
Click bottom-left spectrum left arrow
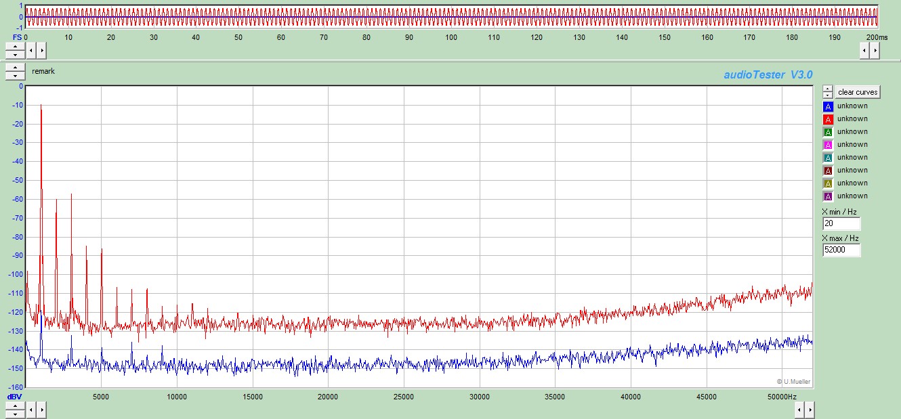tap(32, 410)
